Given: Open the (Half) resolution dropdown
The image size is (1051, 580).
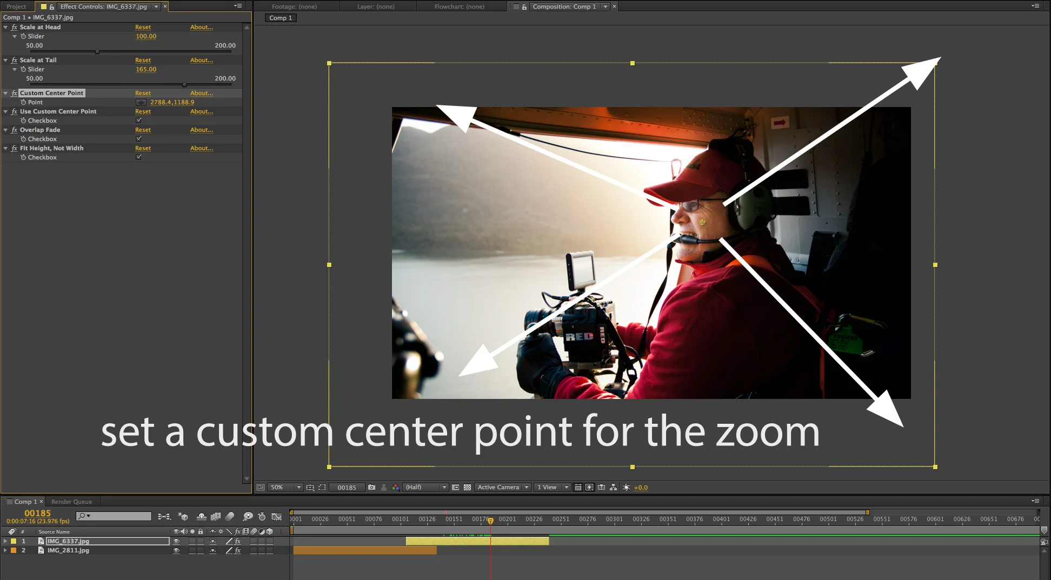Looking at the screenshot, I should 427,487.
